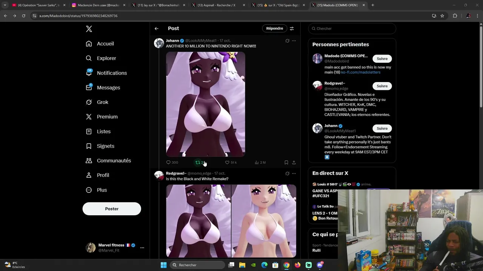Bookmark Johann's post
The width and height of the screenshot is (483, 271).
tap(286, 163)
